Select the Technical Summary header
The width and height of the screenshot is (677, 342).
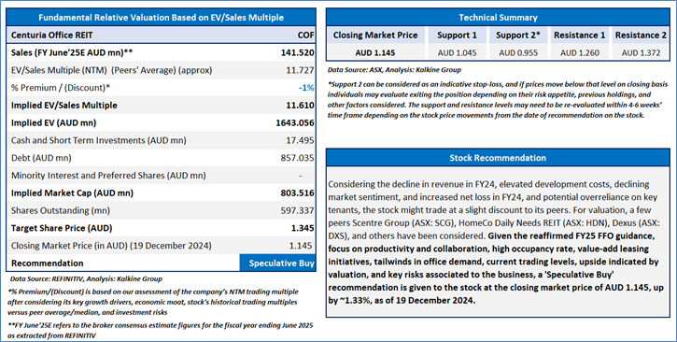point(498,18)
